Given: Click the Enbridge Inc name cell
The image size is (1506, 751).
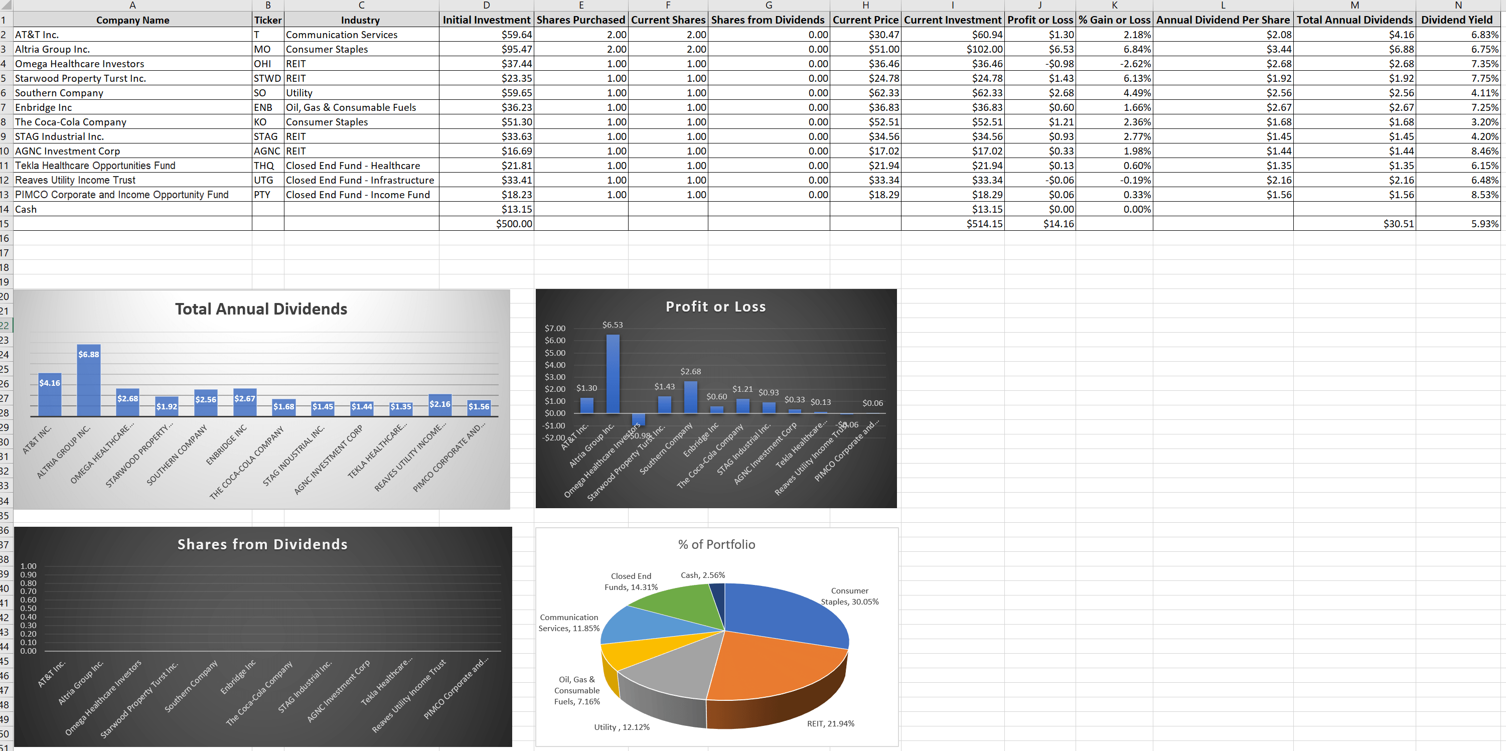Looking at the screenshot, I should pos(133,107).
